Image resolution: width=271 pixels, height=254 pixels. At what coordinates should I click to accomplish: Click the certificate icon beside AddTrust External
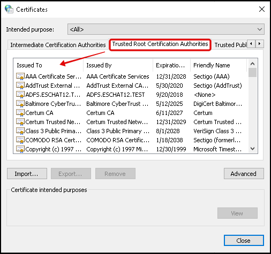click(20, 86)
